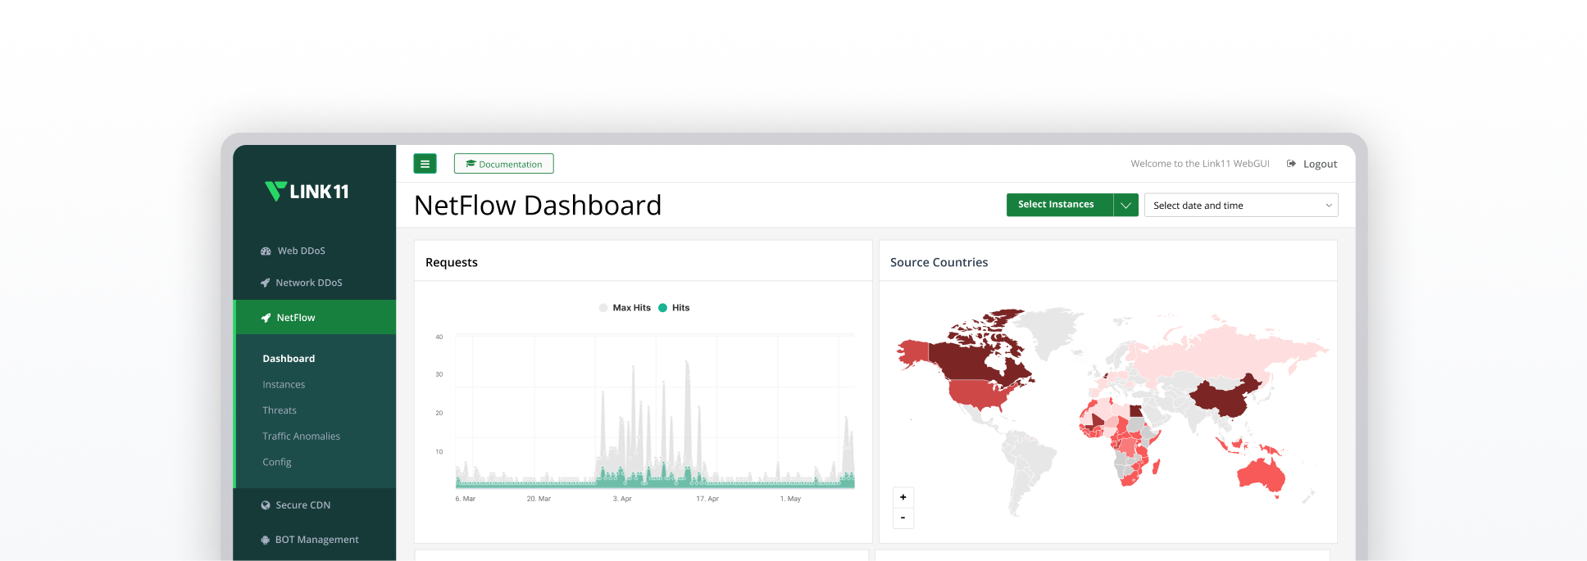The width and height of the screenshot is (1587, 561).
Task: Toggle the Max Hits series in legend
Action: coord(625,308)
